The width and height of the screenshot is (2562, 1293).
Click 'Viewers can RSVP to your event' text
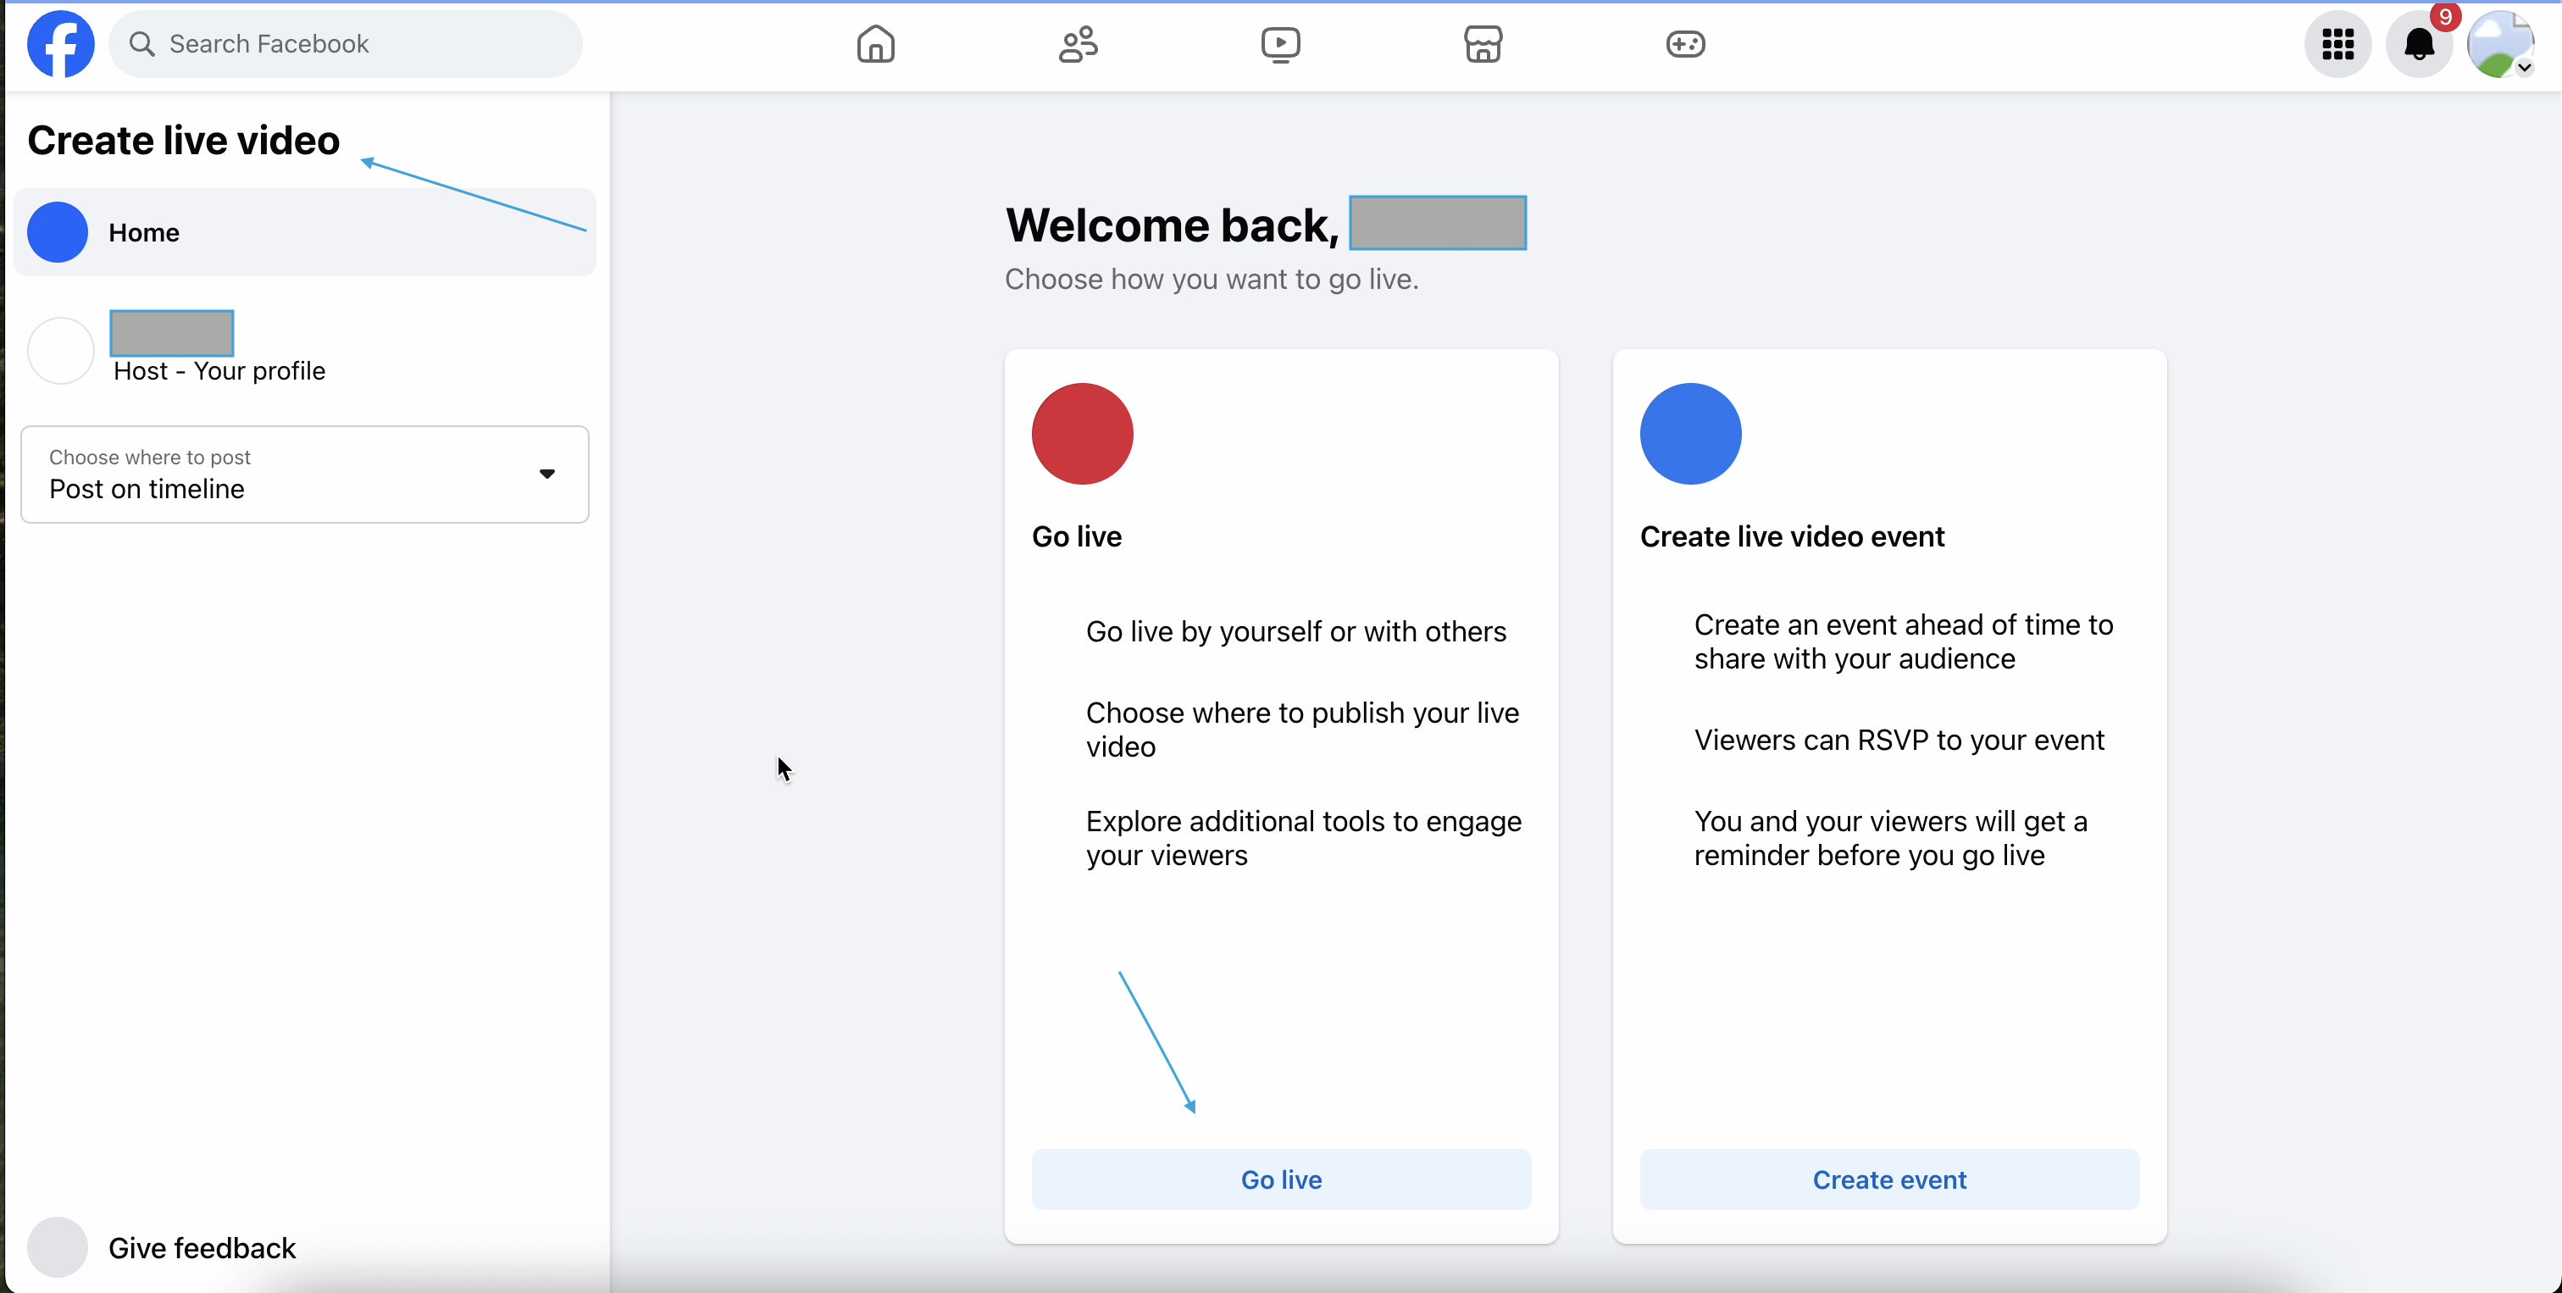tap(1899, 740)
